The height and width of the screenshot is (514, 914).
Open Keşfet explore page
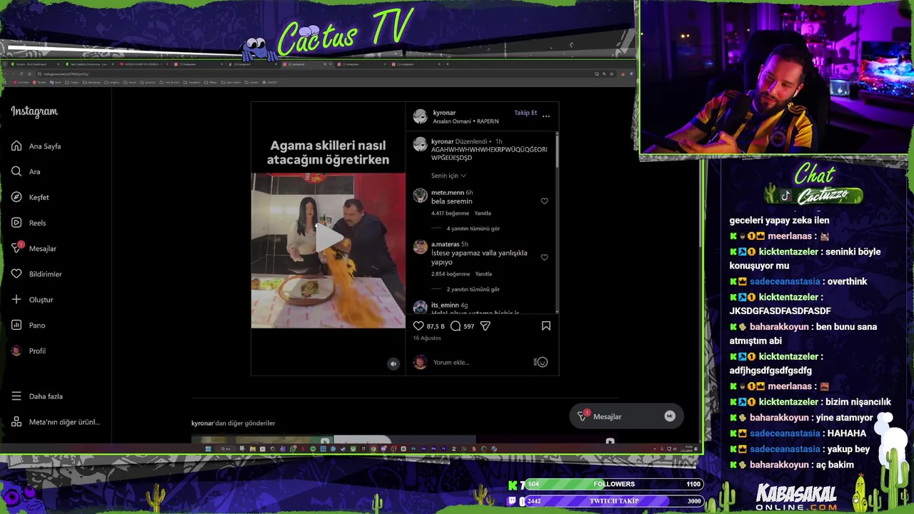point(30,197)
